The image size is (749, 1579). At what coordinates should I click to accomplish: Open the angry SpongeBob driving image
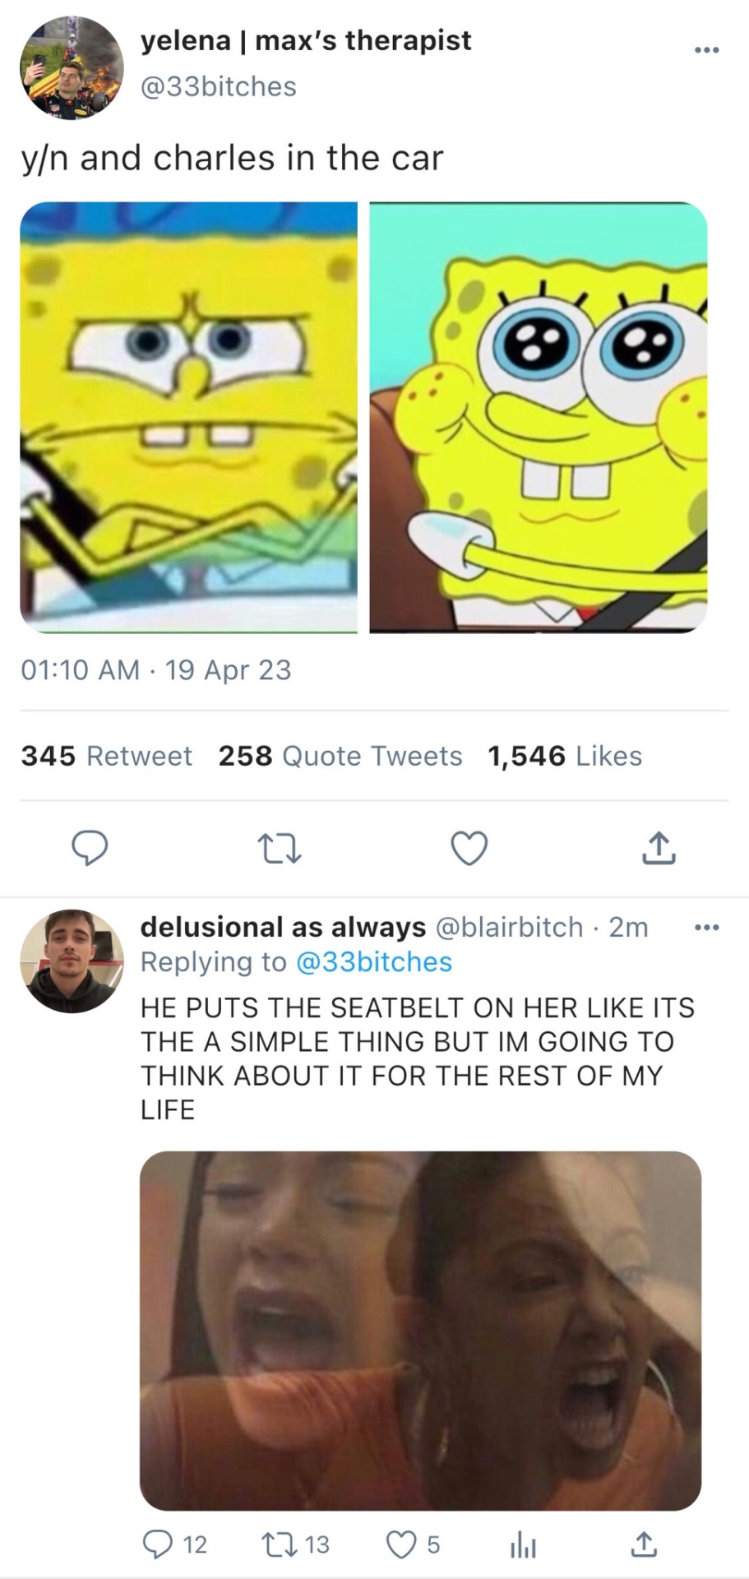point(189,417)
